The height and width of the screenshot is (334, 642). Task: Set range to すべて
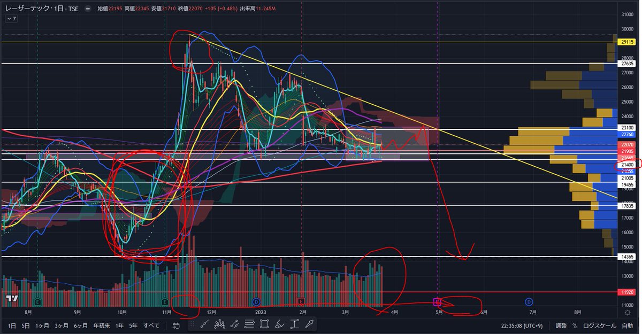[x=151, y=325]
